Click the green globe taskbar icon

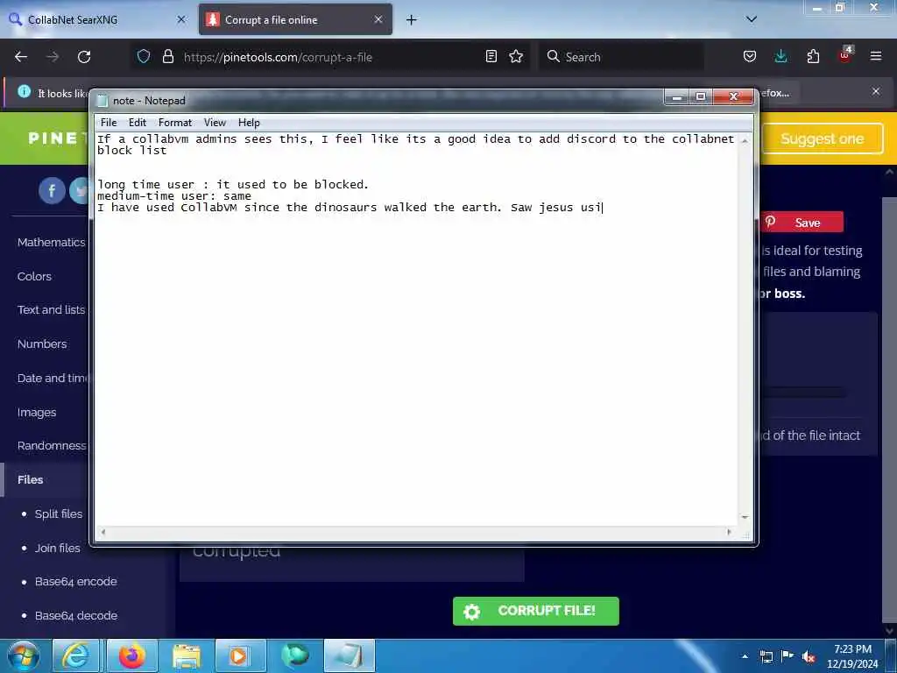pyautogui.click(x=294, y=655)
